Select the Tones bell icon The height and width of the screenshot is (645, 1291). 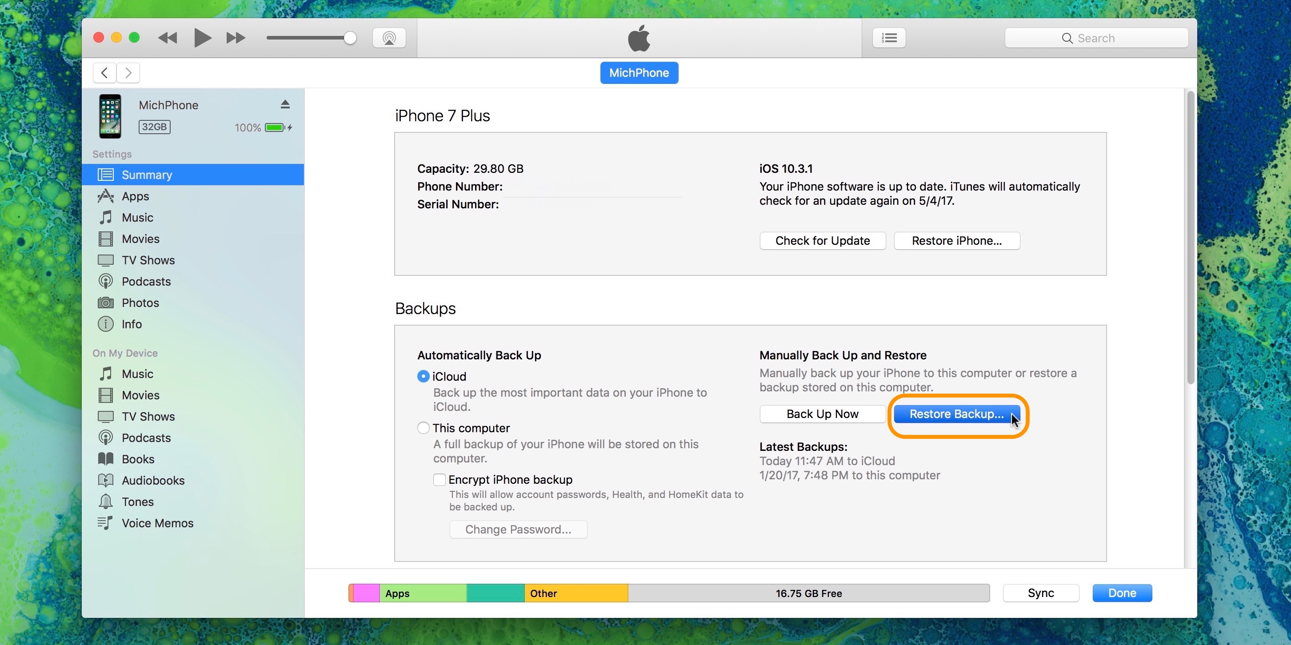click(105, 501)
